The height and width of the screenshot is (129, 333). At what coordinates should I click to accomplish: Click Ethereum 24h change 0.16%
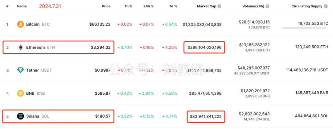[146, 48]
